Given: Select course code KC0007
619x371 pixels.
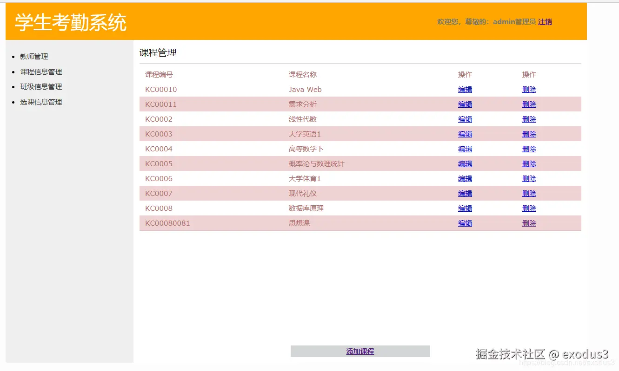Looking at the screenshot, I should pyautogui.click(x=159, y=194).
